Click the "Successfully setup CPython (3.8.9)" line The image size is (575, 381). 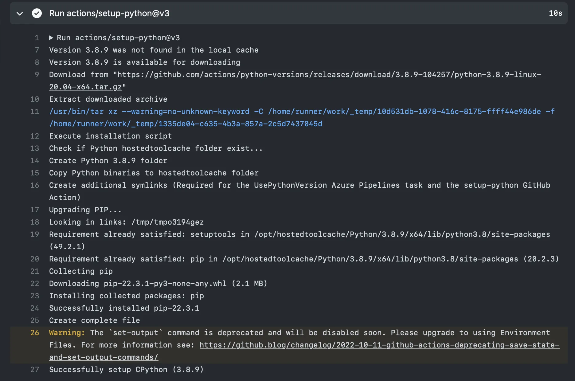(x=126, y=370)
